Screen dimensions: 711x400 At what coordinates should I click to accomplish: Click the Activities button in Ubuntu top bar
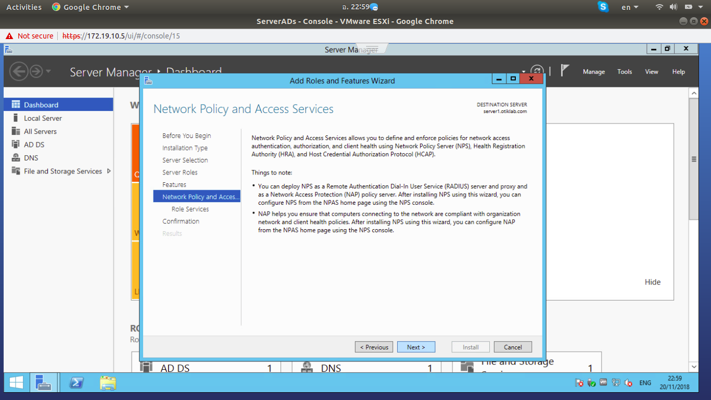tap(24, 7)
